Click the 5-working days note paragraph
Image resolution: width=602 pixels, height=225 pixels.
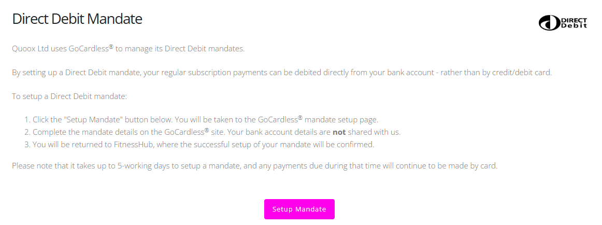point(254,166)
